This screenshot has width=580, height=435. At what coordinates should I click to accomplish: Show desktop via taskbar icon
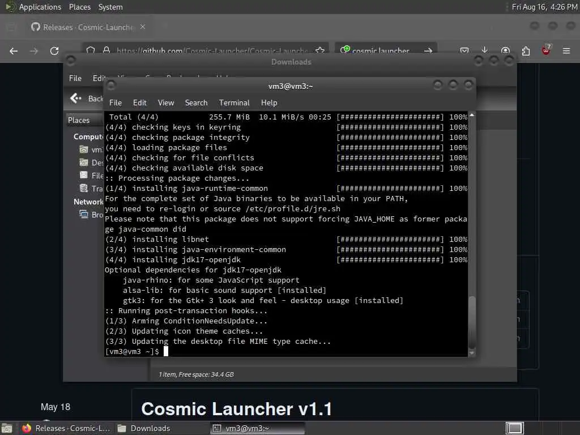[7, 428]
